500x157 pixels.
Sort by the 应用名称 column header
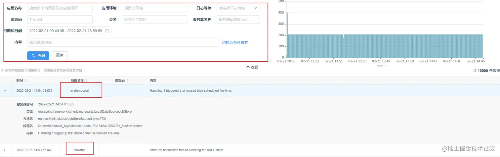click(79, 80)
